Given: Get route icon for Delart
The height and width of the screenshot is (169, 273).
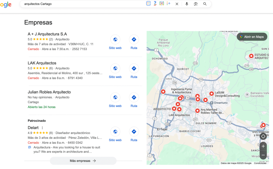Looking at the screenshot, I should (x=134, y=132).
